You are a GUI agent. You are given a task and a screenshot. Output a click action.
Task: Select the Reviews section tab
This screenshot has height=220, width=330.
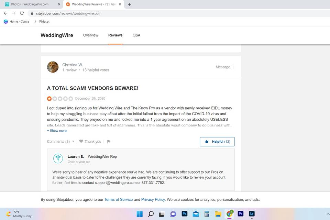coord(115,35)
